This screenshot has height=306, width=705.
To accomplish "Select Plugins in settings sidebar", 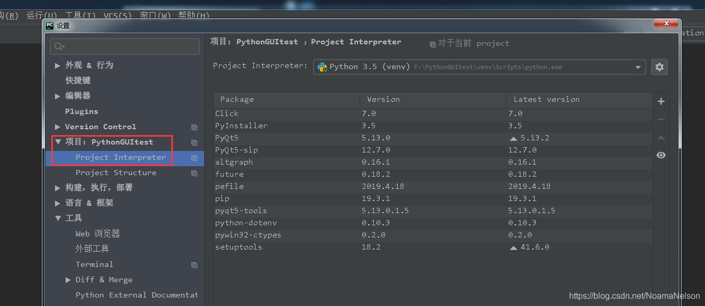I will pos(81,111).
